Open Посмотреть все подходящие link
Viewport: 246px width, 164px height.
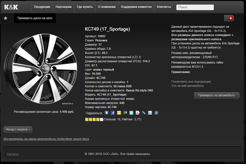(x=191, y=82)
